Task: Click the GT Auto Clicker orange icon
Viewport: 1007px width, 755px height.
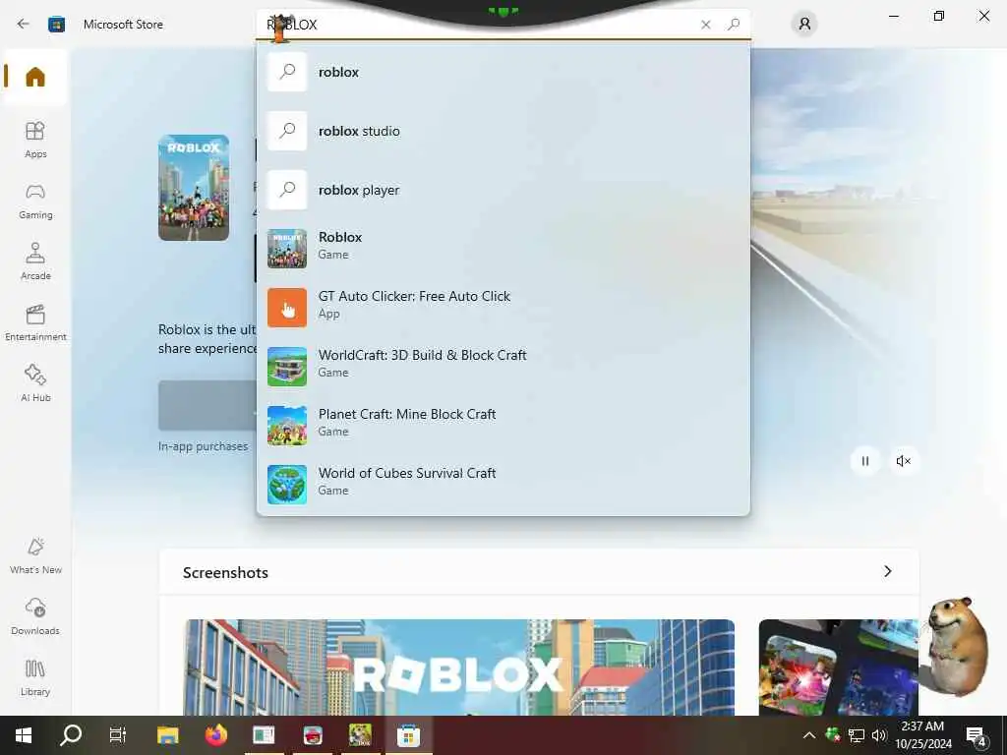Action: [287, 308]
